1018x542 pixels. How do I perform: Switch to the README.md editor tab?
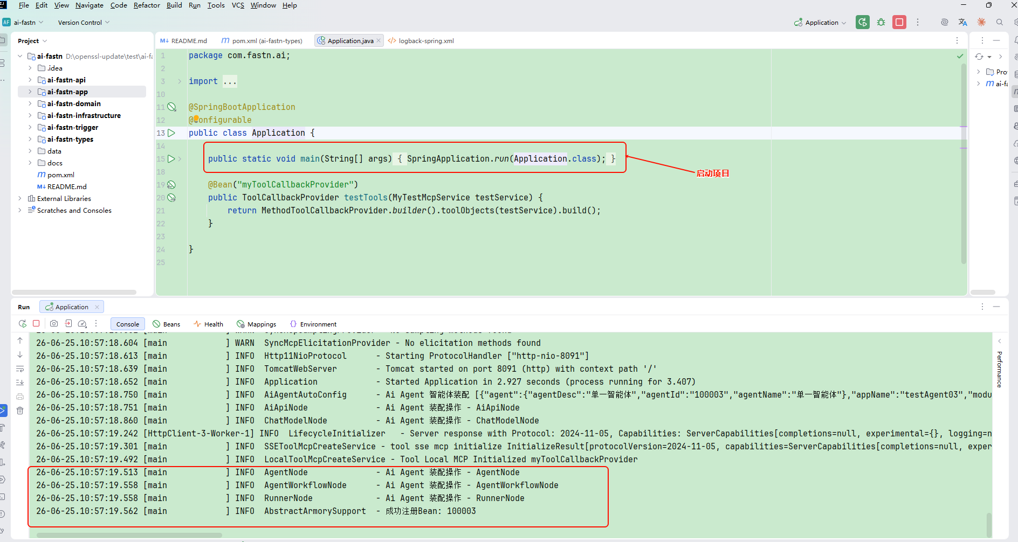(x=184, y=41)
